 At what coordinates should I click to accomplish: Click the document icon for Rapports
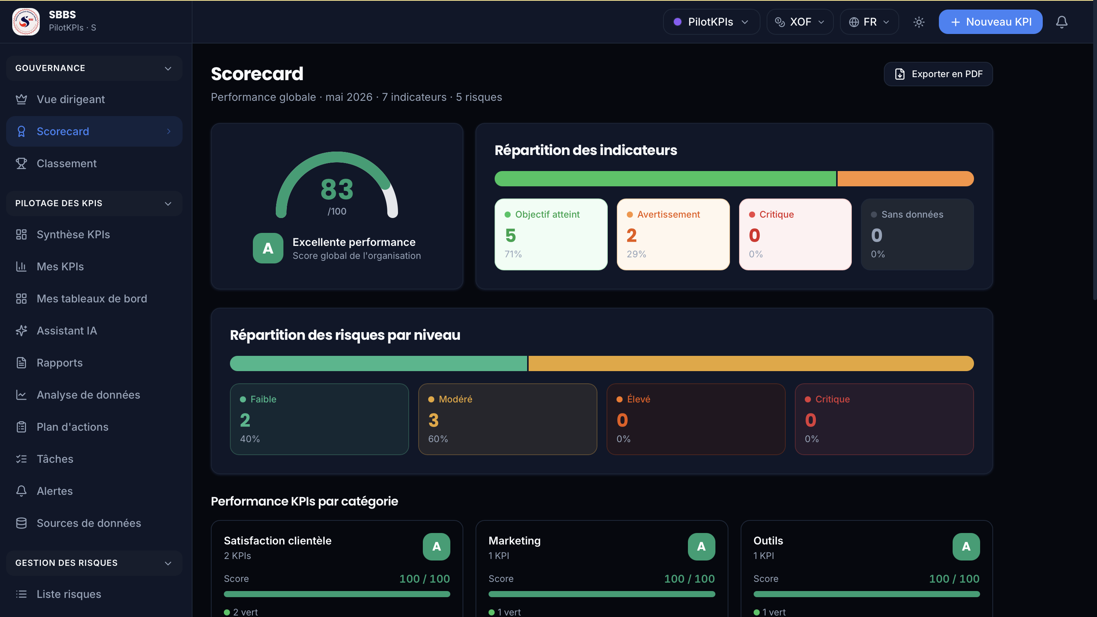click(x=21, y=363)
